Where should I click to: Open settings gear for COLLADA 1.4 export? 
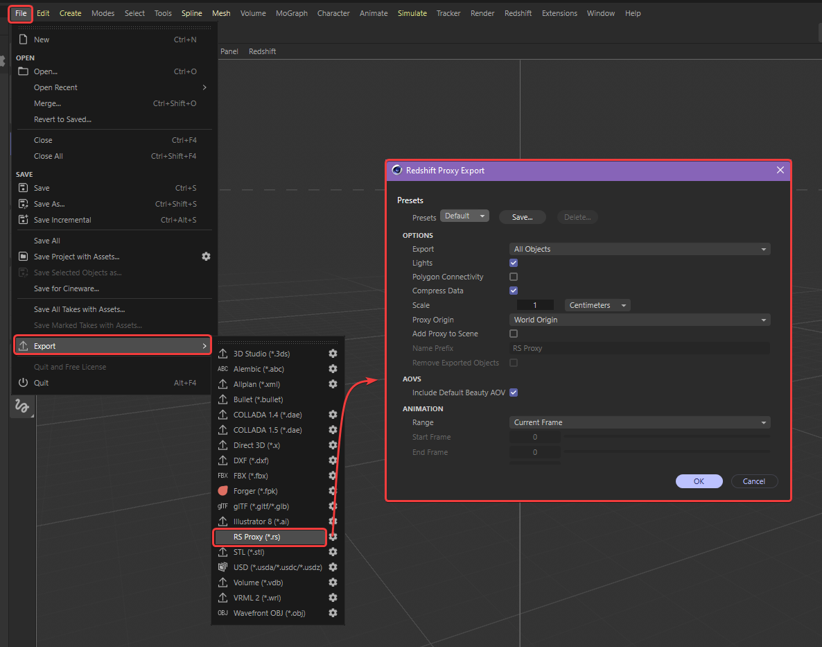333,414
